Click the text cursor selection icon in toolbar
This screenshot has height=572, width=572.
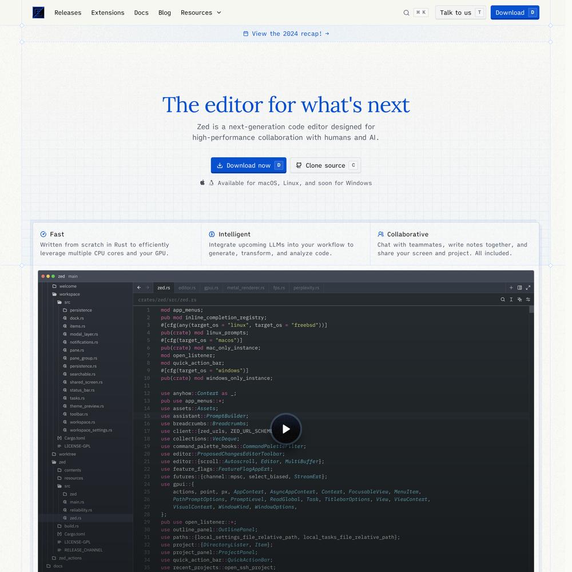511,300
